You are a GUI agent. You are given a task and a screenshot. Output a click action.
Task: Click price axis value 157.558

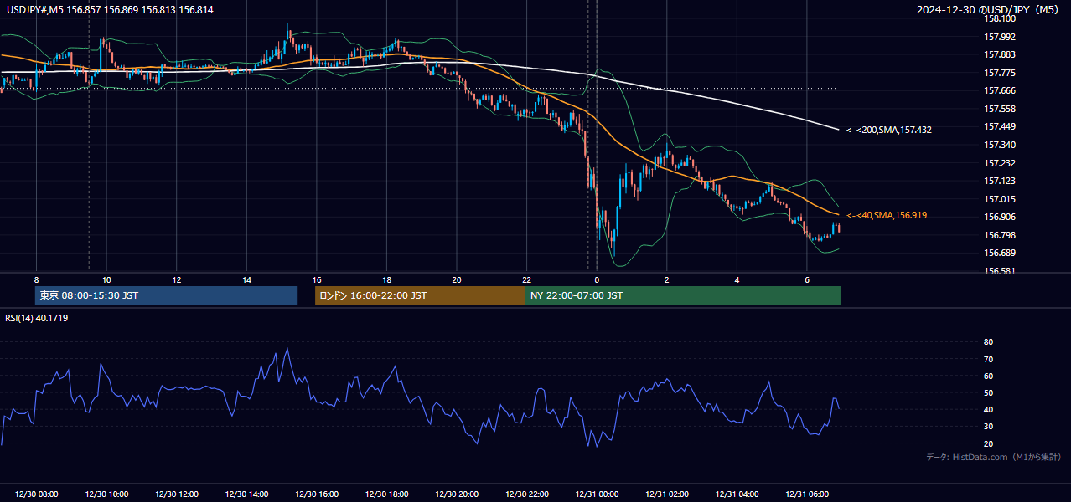tap(1000, 109)
